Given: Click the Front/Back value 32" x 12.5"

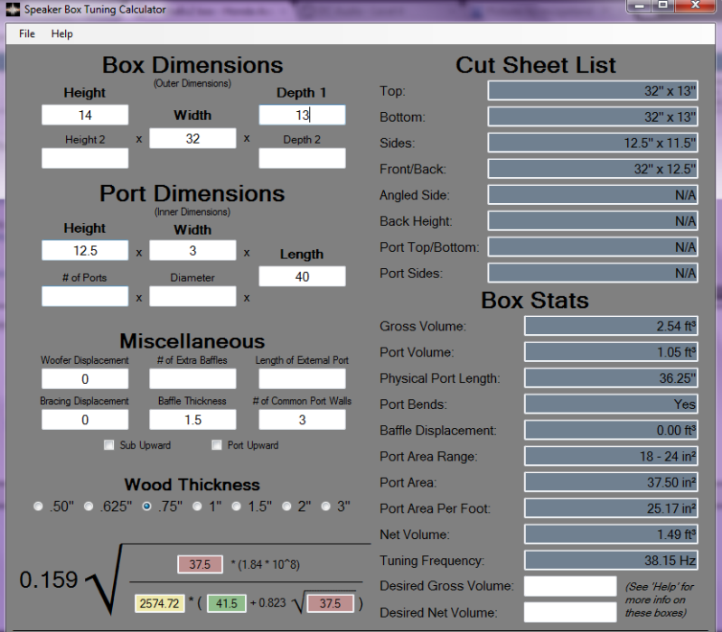Looking at the screenshot, I should click(x=593, y=169).
